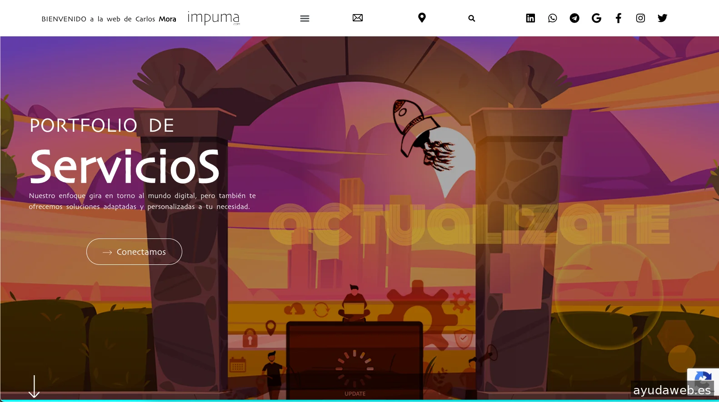Click the Instagram icon
This screenshot has width=719, height=402.
pyautogui.click(x=640, y=18)
